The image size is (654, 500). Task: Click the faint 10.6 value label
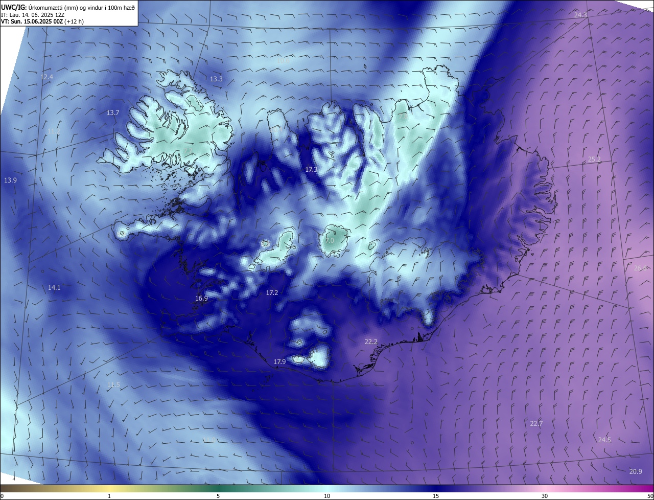click(284, 60)
